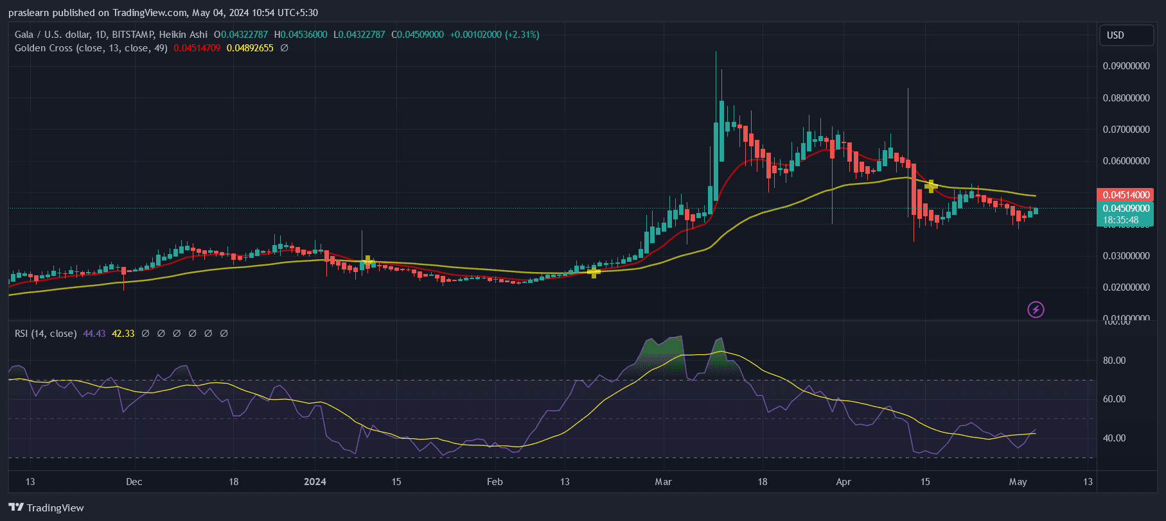Open the USD currency selector
This screenshot has width=1166, height=521.
1127,35
